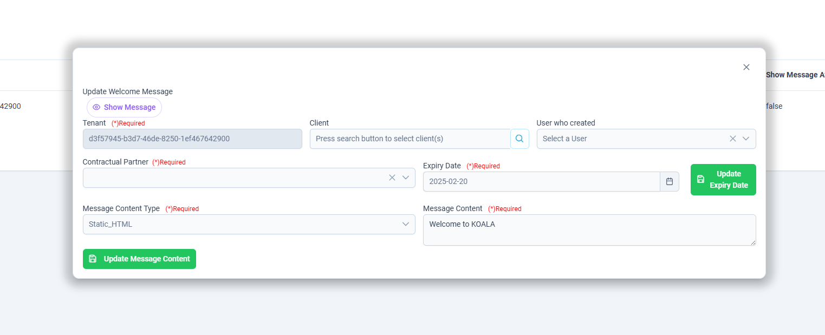Click the save icon on Update Message Content
The image size is (825, 335).
pos(93,259)
